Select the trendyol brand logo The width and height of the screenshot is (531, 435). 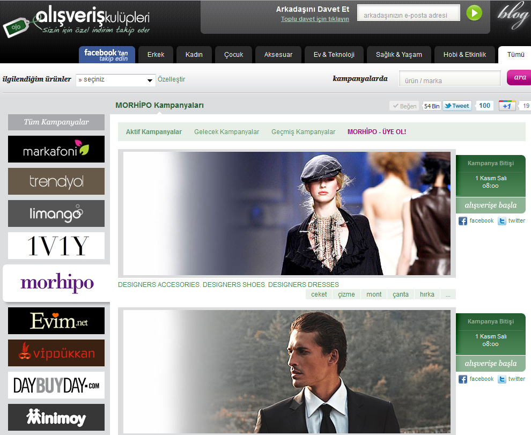point(56,181)
